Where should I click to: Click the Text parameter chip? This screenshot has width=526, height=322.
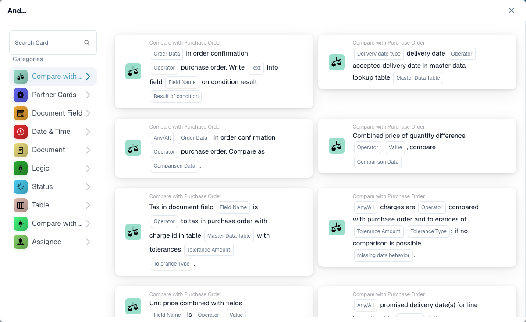click(x=256, y=68)
